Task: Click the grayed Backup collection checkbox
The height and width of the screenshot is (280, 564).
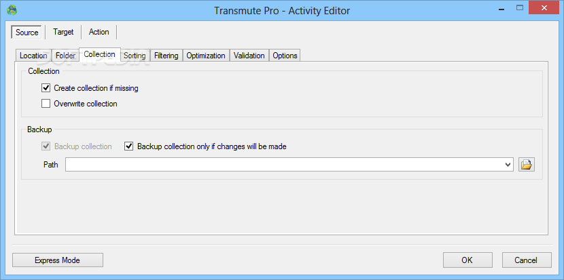Action: click(46, 146)
